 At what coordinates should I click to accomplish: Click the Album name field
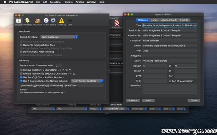(170, 46)
